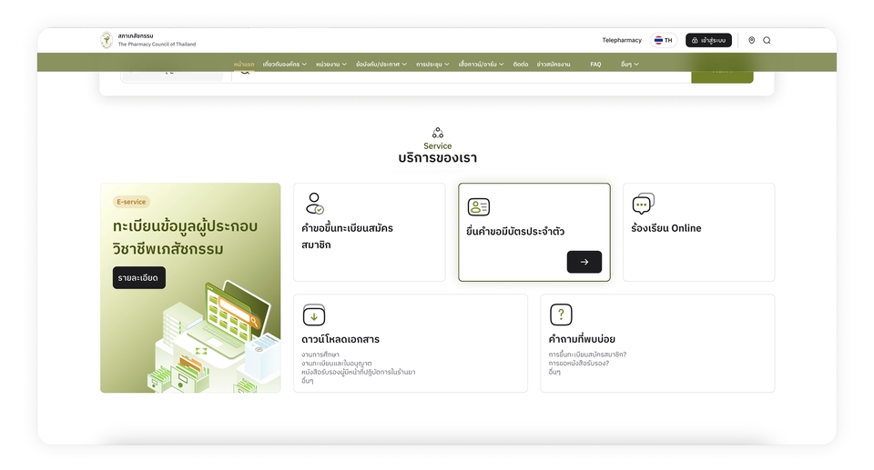Expand the อื่นๆ menu in navigation bar
This screenshot has width=874, height=470.
629,65
